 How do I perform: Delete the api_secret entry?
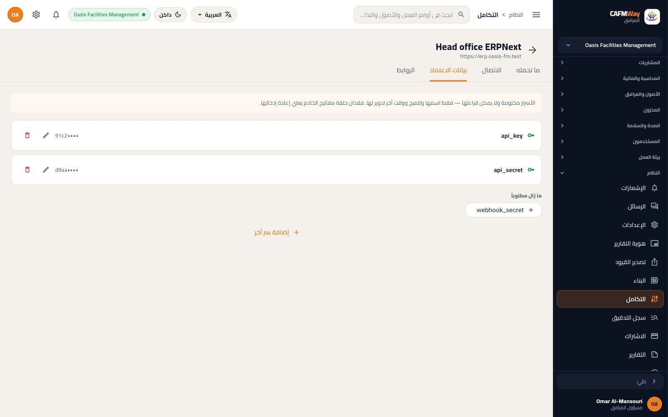(x=27, y=170)
